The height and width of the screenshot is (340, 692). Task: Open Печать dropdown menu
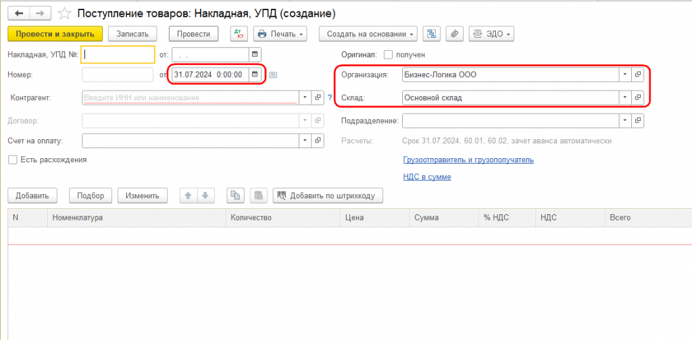pos(280,34)
